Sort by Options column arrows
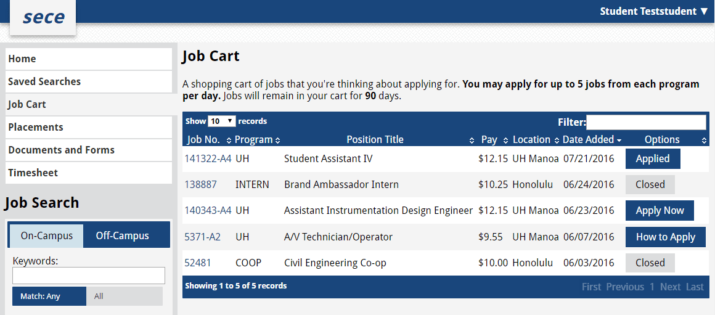Screen dimensions: 715x315 (x=704, y=141)
